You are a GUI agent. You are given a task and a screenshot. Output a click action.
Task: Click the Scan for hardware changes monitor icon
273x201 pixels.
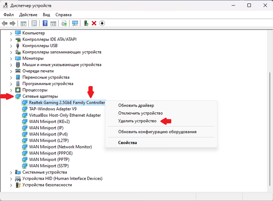tap(75, 23)
